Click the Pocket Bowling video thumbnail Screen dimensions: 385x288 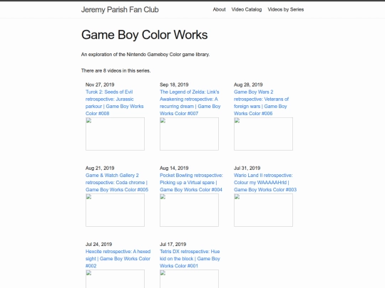[189, 210]
